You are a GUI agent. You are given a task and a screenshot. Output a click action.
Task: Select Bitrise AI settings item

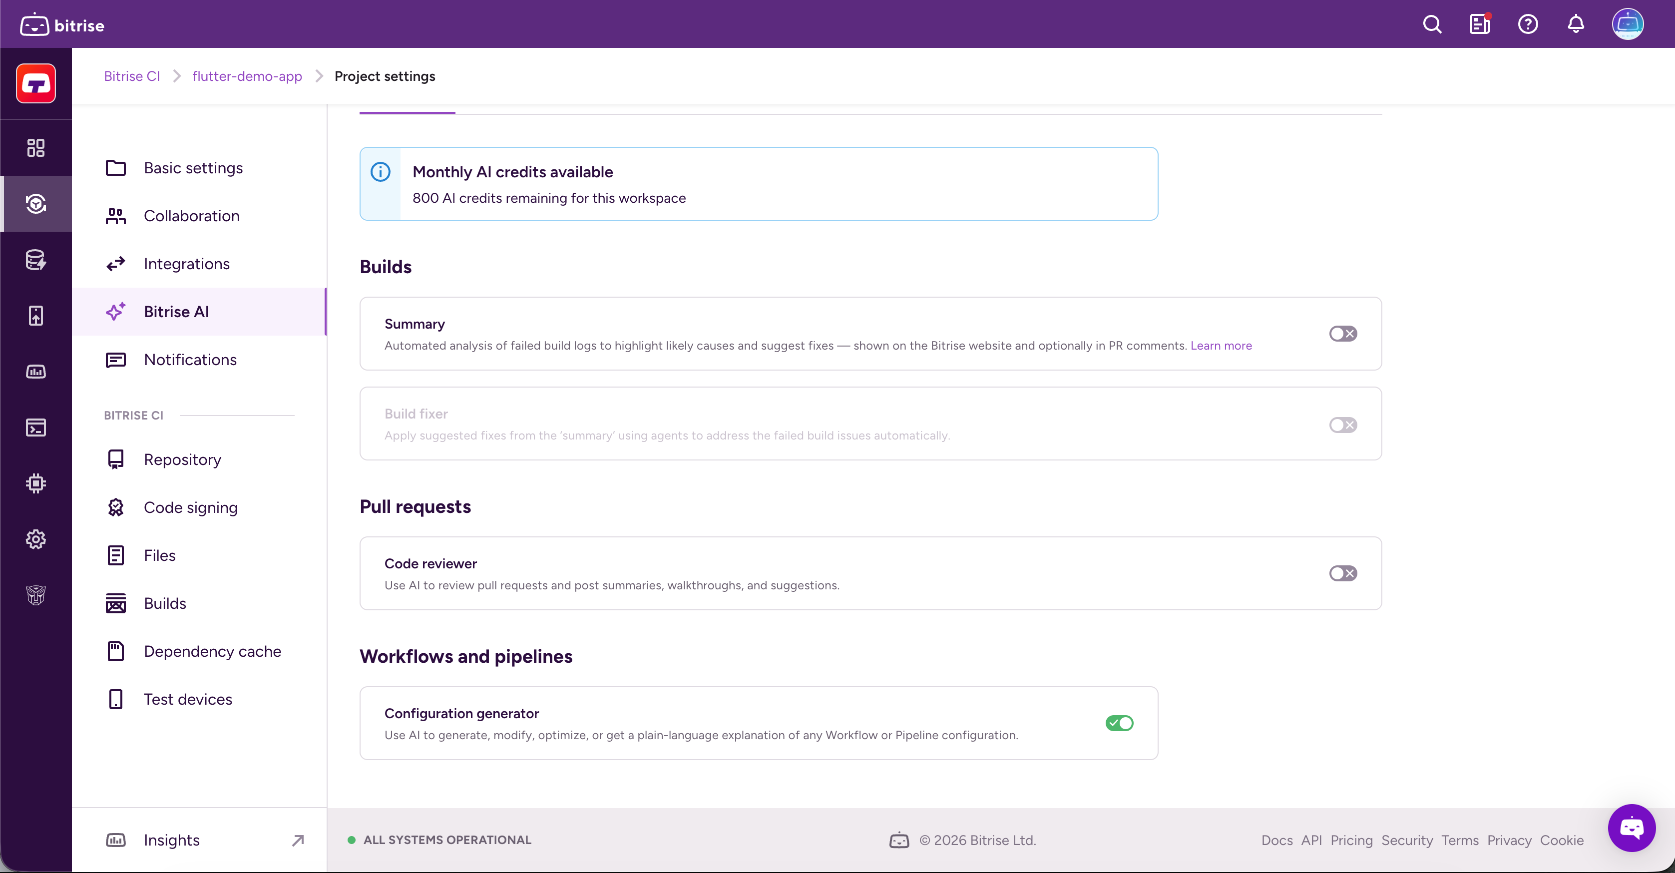(199, 311)
